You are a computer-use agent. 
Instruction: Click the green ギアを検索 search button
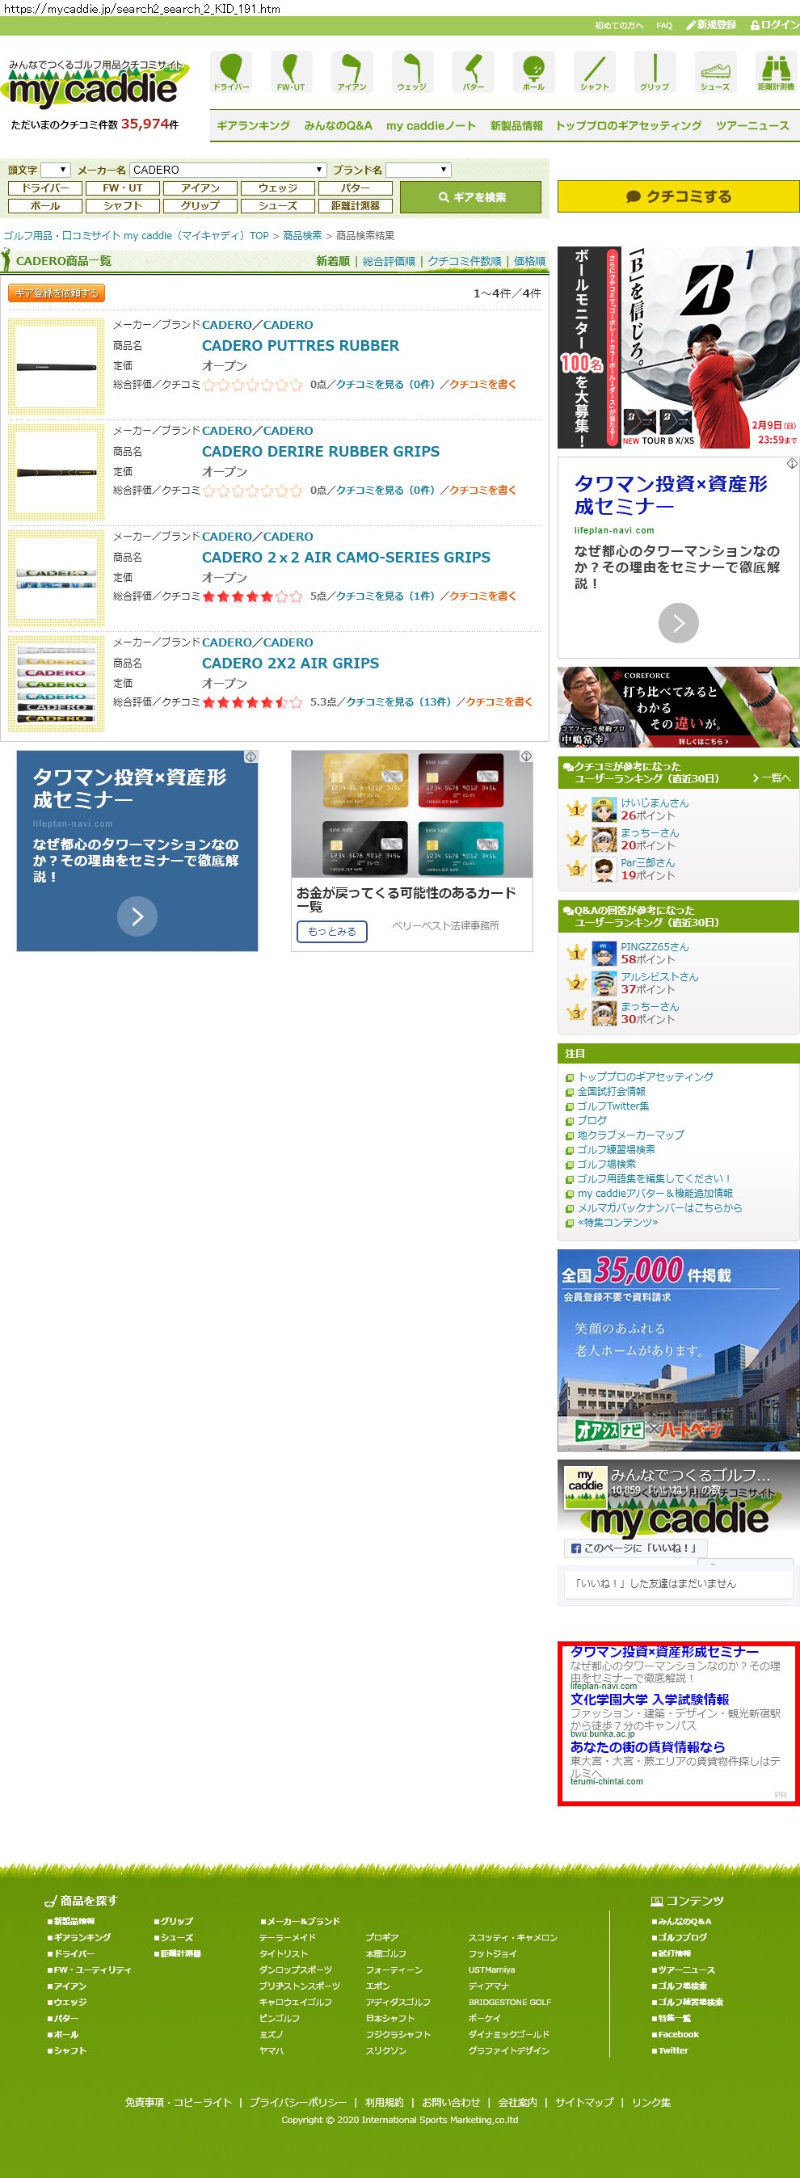[470, 197]
